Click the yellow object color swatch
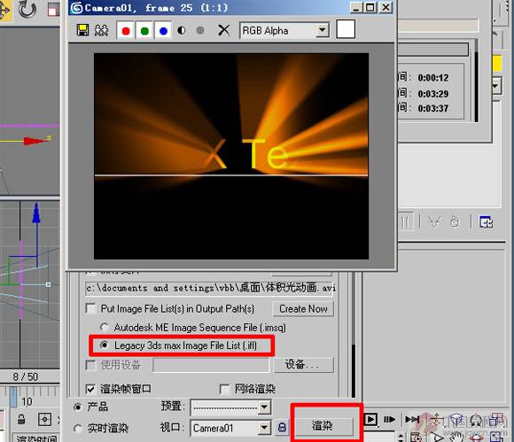Screen dimensions: 514x442 497,63
